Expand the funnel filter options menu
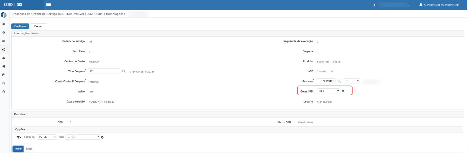Screen dimensions: 468x153 click(19, 137)
